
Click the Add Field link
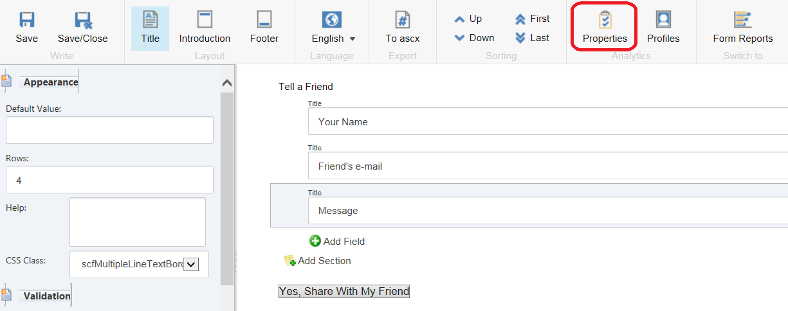pyautogui.click(x=337, y=242)
